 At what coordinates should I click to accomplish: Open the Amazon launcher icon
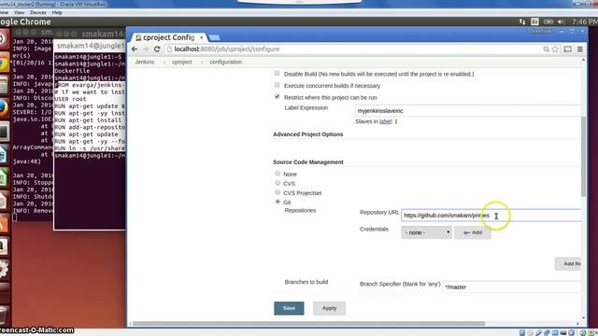[x=3, y=246]
